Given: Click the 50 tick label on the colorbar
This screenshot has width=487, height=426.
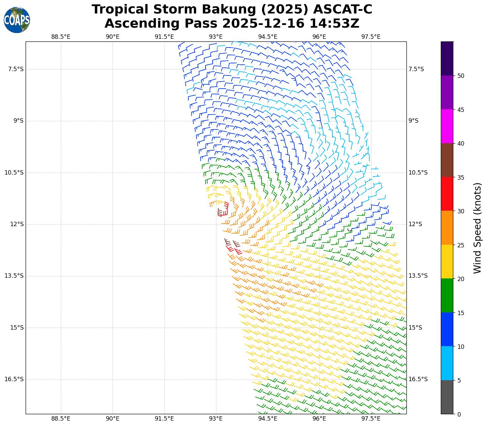Looking at the screenshot, I should (x=460, y=76).
